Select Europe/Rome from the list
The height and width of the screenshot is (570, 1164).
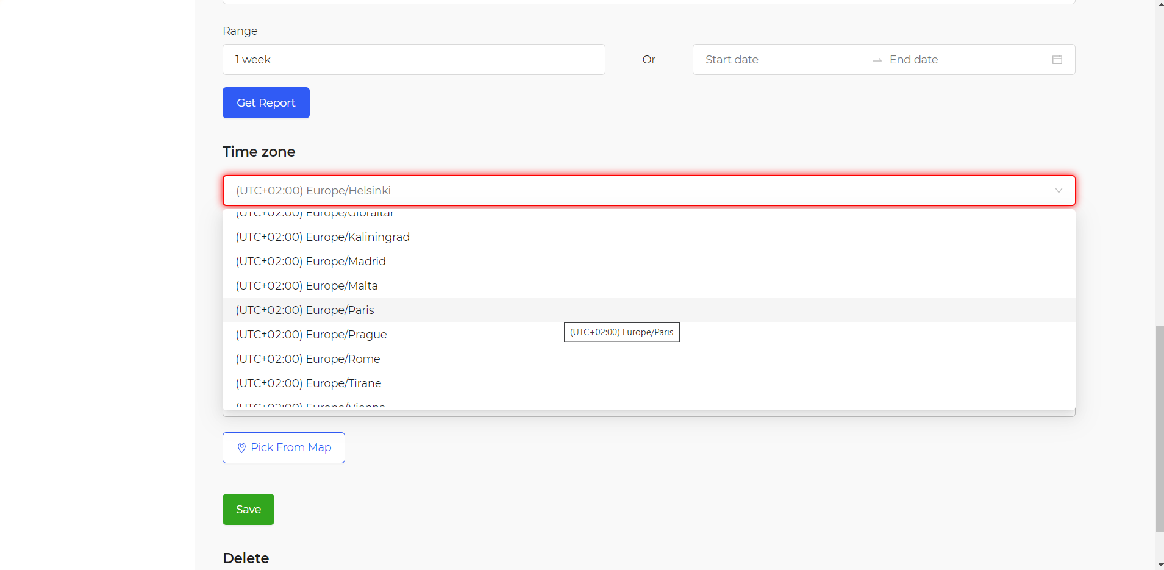coord(309,359)
